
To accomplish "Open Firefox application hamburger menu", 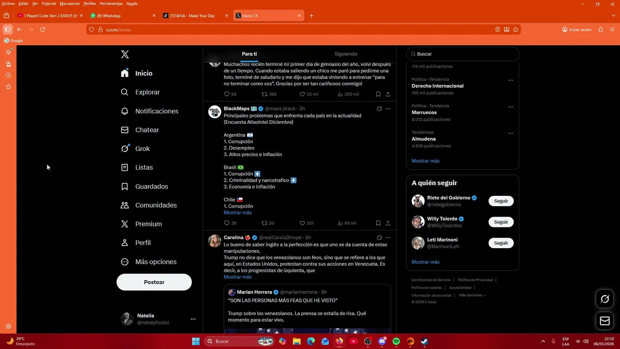I will pos(613,30).
